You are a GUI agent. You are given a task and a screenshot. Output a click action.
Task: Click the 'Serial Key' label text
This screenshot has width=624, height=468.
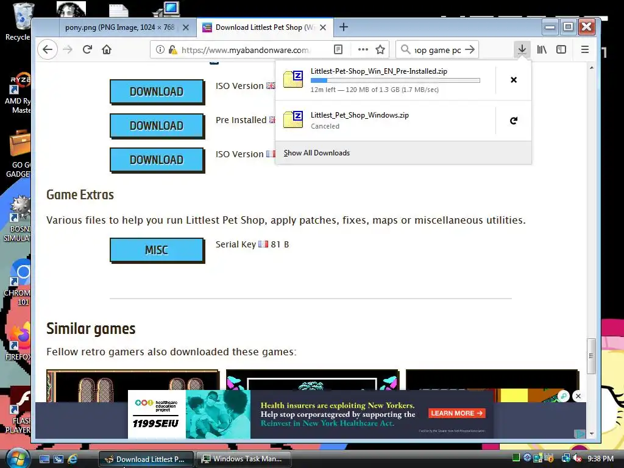coord(236,244)
